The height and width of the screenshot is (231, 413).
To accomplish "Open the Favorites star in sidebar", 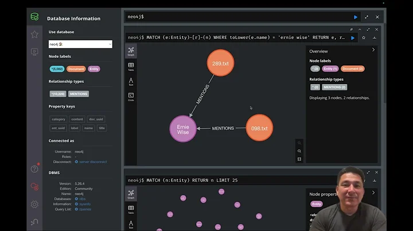I will click(x=34, y=34).
